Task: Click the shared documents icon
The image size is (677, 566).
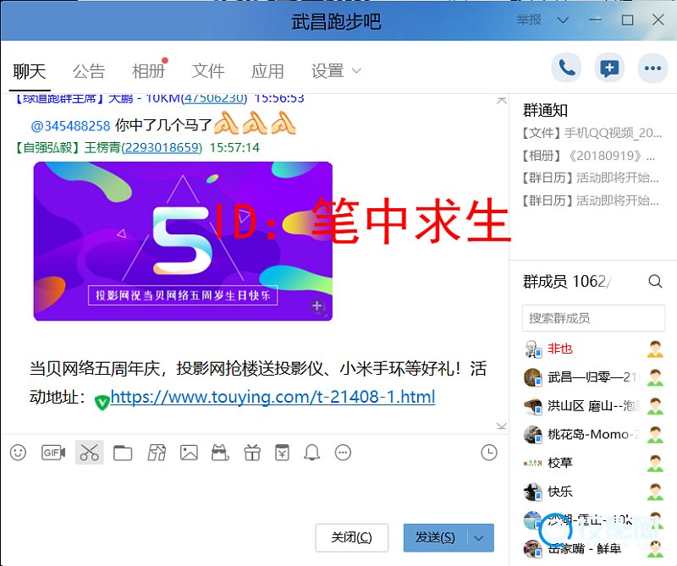Action: 157,453
